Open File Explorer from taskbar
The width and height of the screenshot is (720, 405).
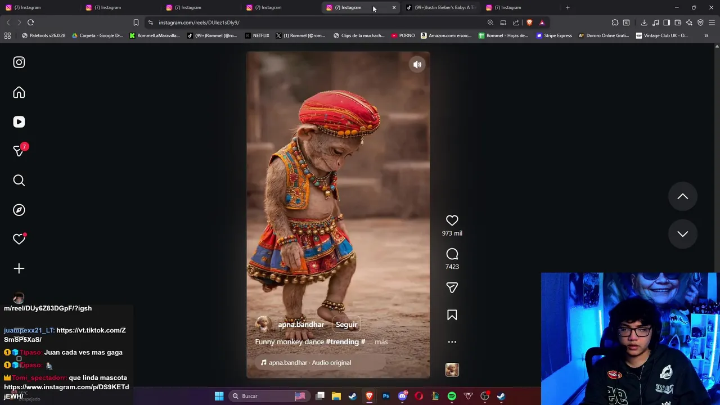pyautogui.click(x=336, y=396)
